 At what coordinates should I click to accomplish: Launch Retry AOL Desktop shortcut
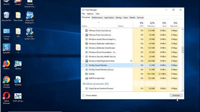(x=30, y=17)
